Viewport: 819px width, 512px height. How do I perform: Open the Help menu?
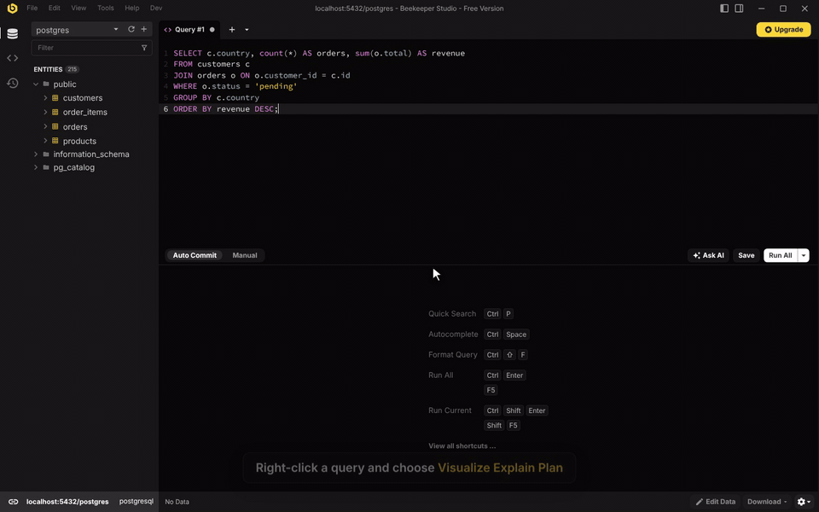coord(131,8)
